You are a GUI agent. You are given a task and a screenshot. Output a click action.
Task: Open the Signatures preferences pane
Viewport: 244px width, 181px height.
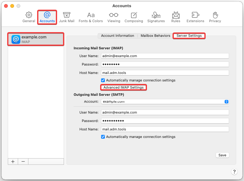(x=156, y=17)
